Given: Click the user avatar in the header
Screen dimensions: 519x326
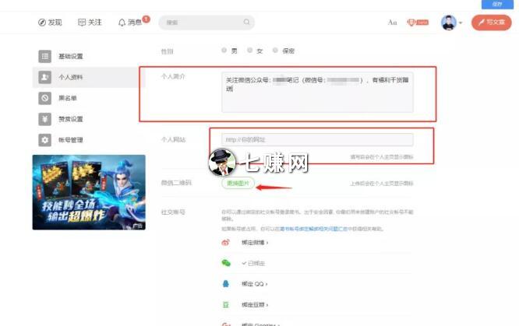Looking at the screenshot, I should coord(449,23).
